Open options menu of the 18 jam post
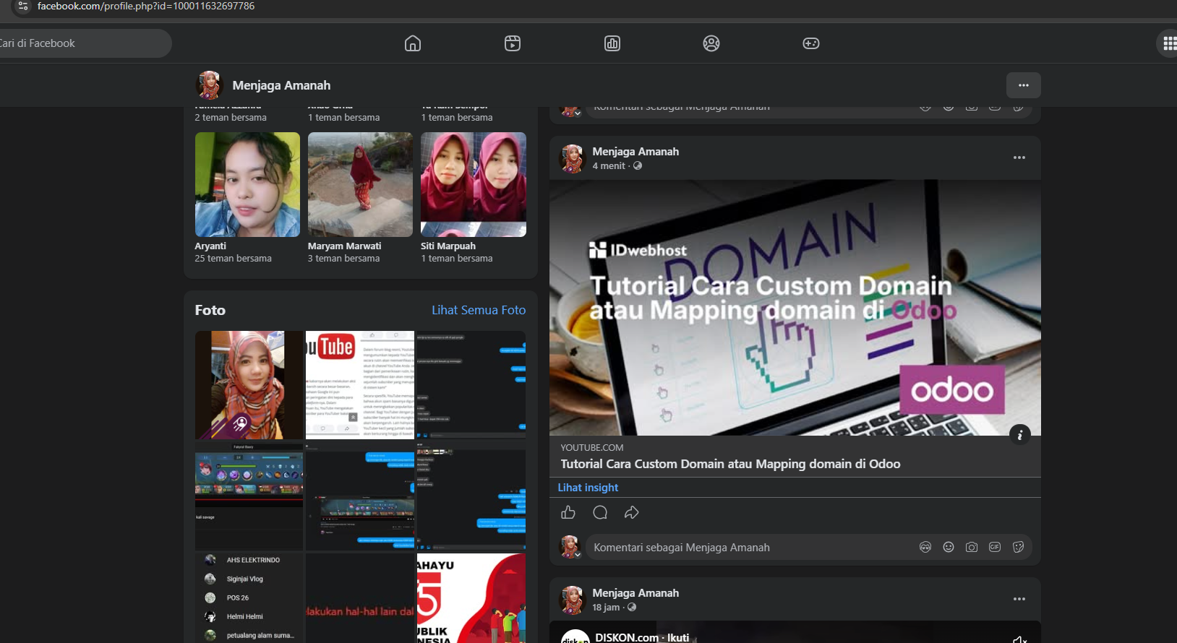This screenshot has width=1177, height=643. 1019,599
